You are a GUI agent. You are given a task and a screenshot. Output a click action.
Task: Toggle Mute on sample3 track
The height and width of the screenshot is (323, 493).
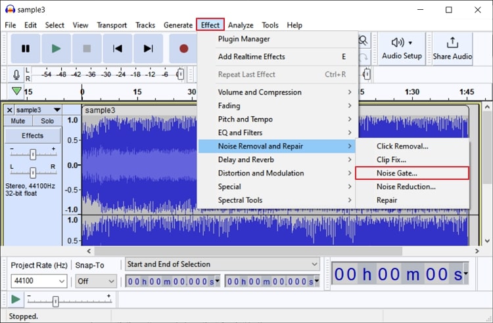click(18, 121)
